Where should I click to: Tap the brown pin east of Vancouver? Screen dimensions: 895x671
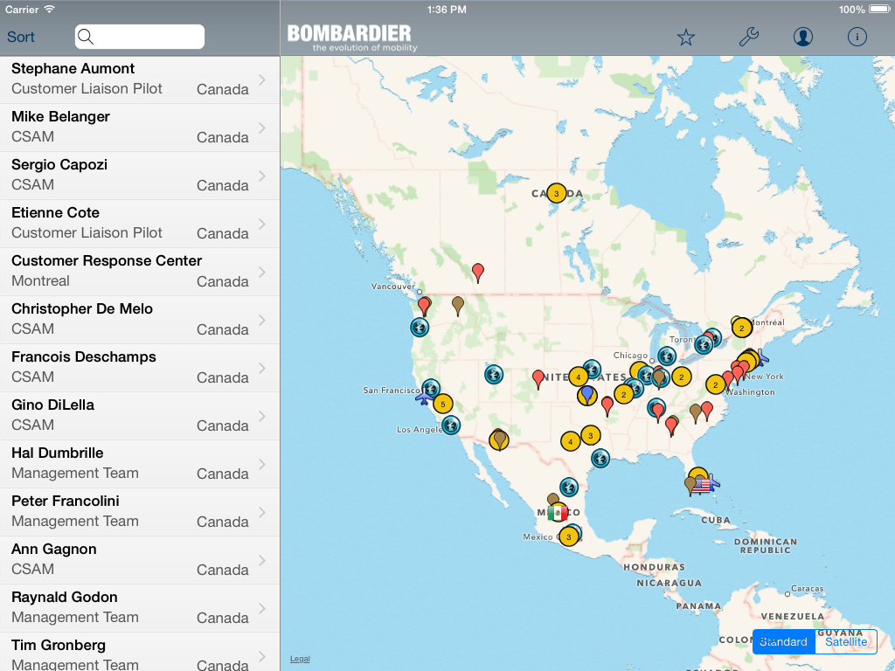(x=458, y=305)
